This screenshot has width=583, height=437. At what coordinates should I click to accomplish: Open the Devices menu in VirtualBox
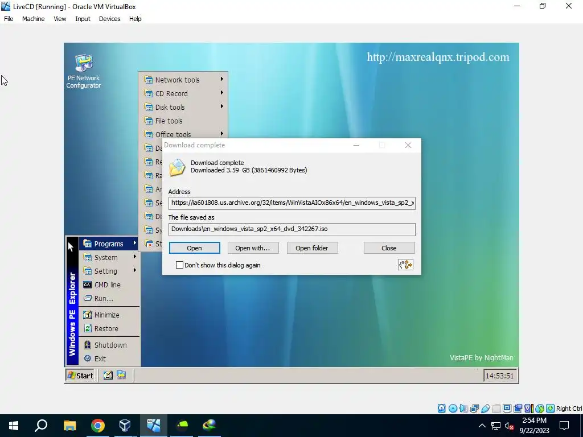[x=110, y=19]
